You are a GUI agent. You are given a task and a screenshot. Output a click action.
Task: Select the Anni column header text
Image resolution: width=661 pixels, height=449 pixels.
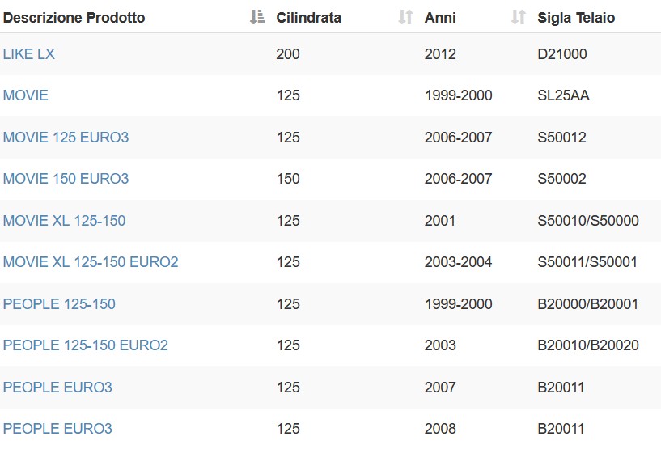pyautogui.click(x=440, y=18)
